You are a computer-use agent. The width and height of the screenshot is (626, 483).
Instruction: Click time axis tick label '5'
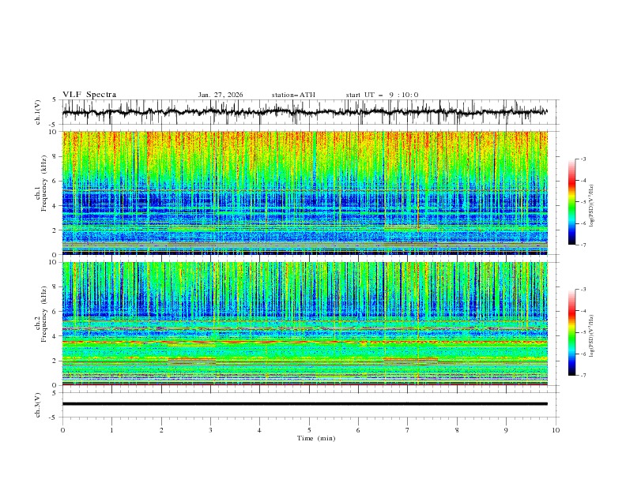pyautogui.click(x=309, y=430)
